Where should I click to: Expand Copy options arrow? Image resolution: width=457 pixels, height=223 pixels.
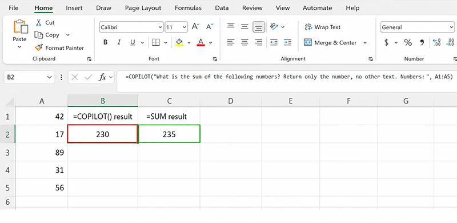pos(67,35)
